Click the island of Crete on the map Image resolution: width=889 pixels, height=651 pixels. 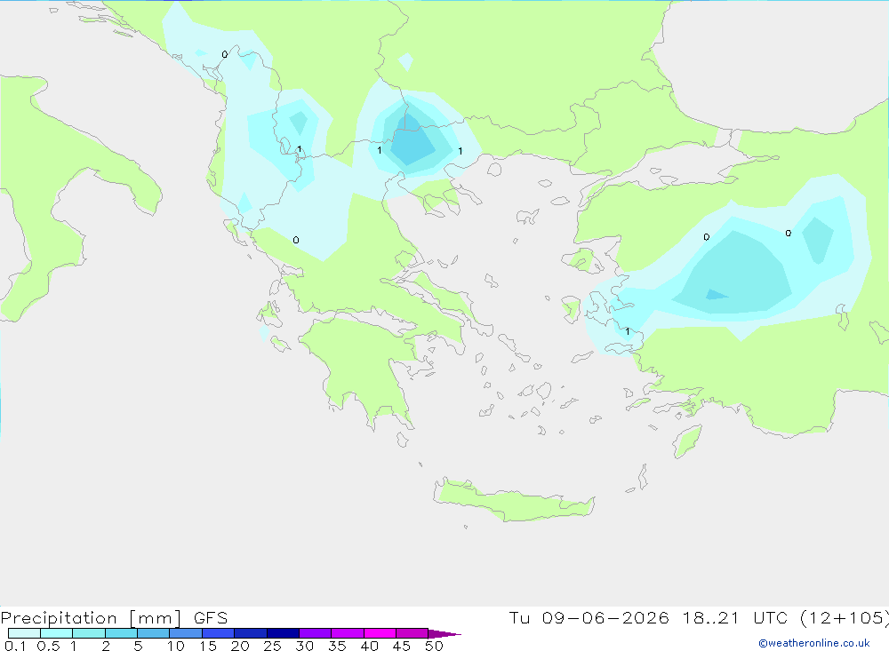(513, 503)
